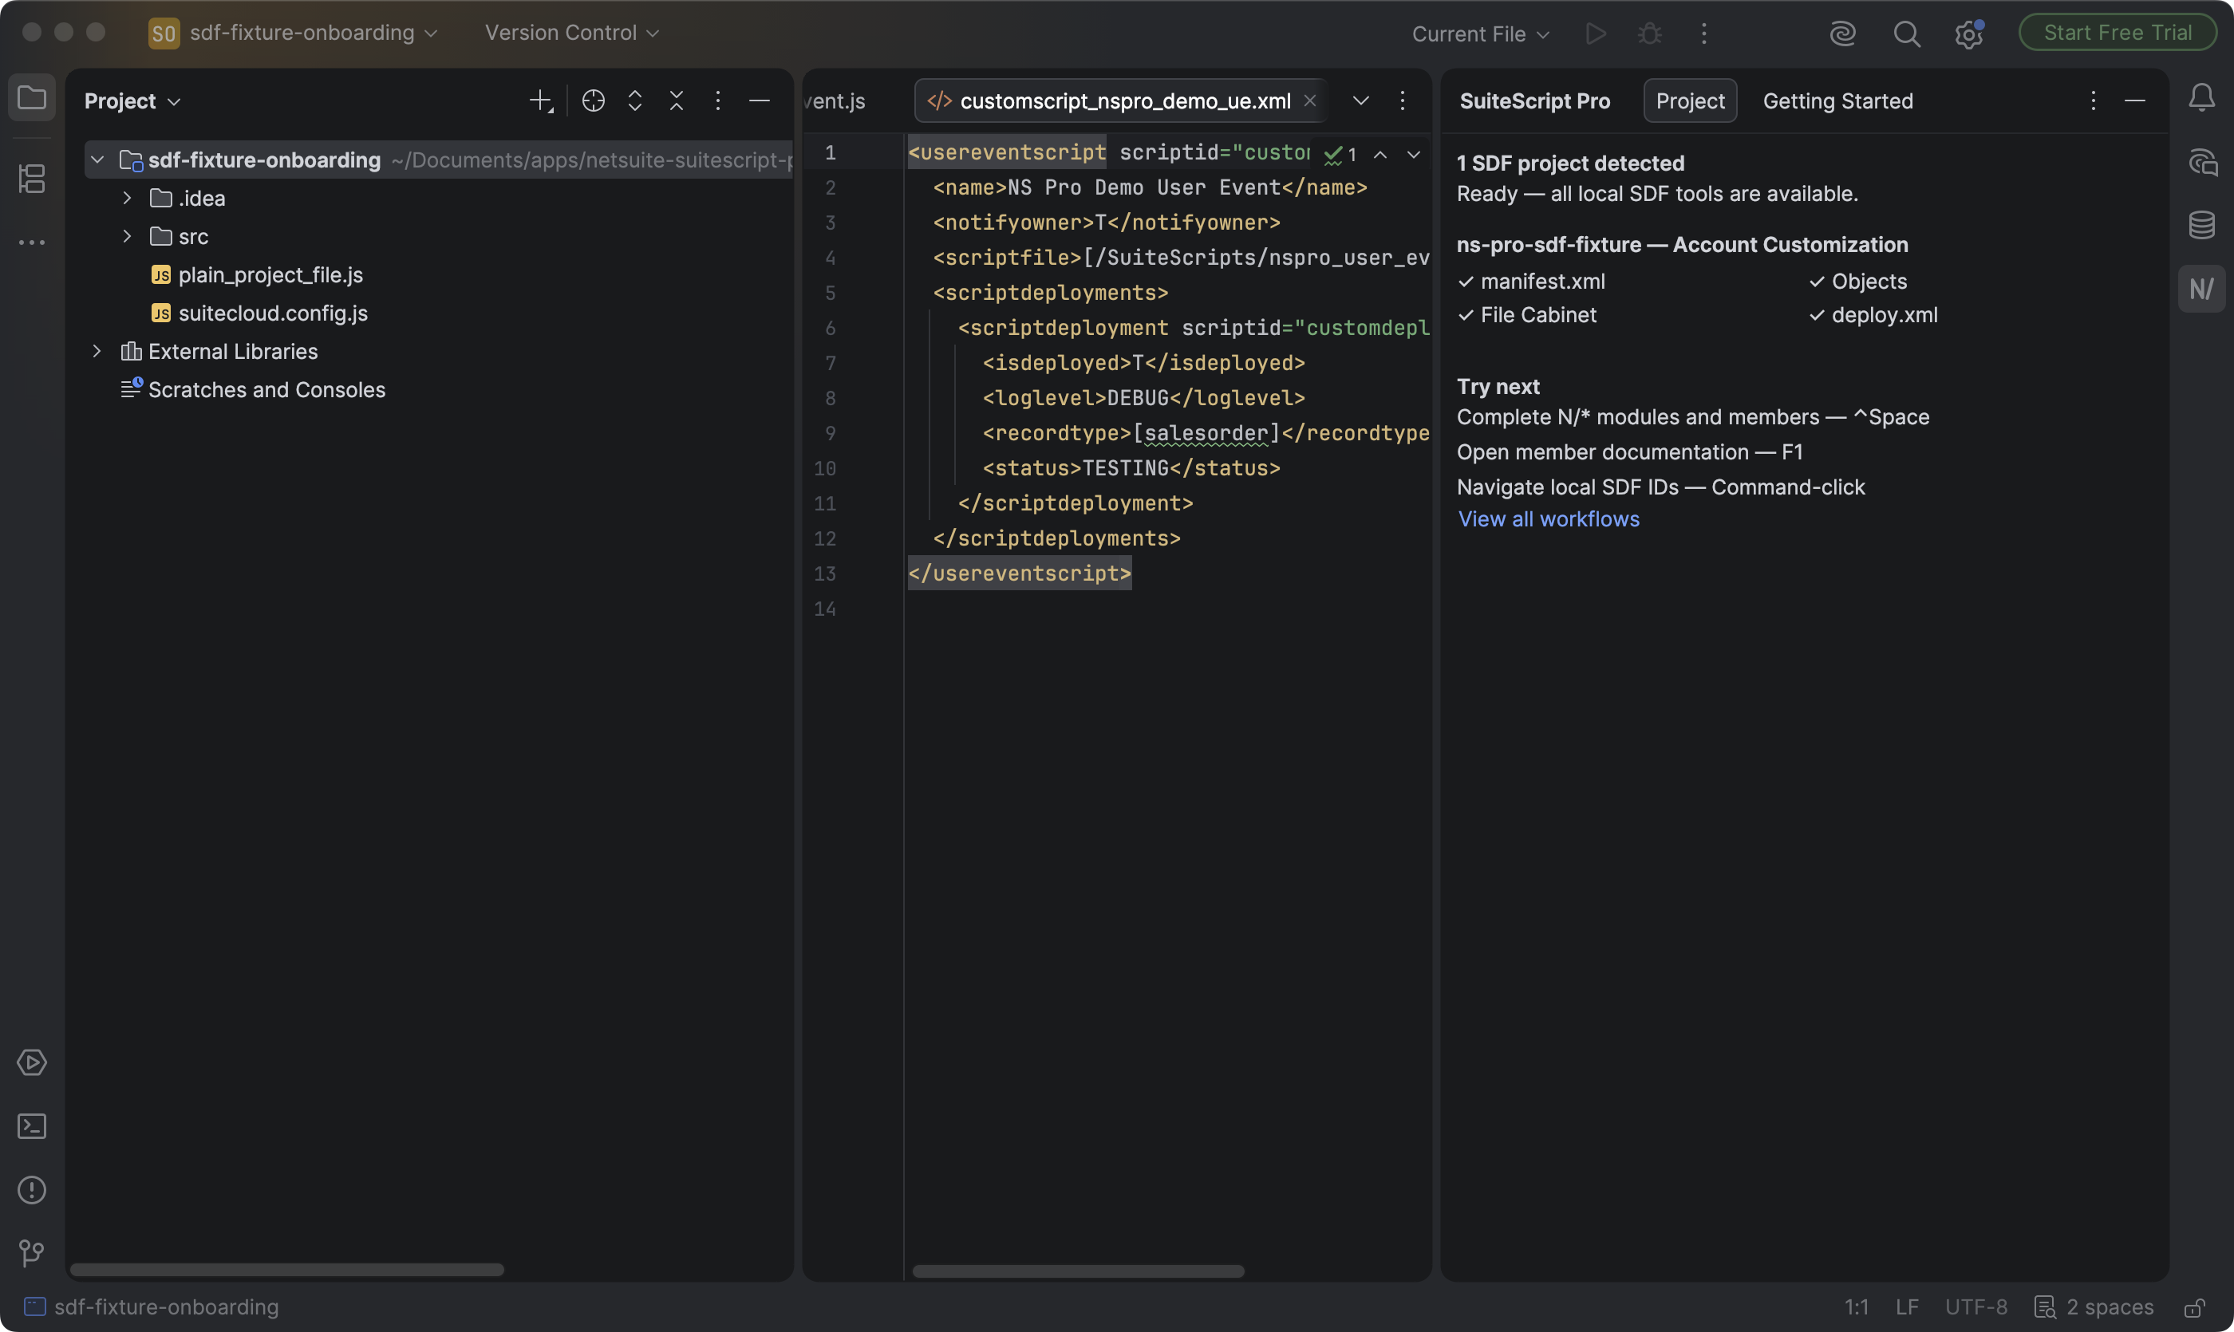Toggle the SuiteScript Pro N/ sidebar icon

[2201, 289]
